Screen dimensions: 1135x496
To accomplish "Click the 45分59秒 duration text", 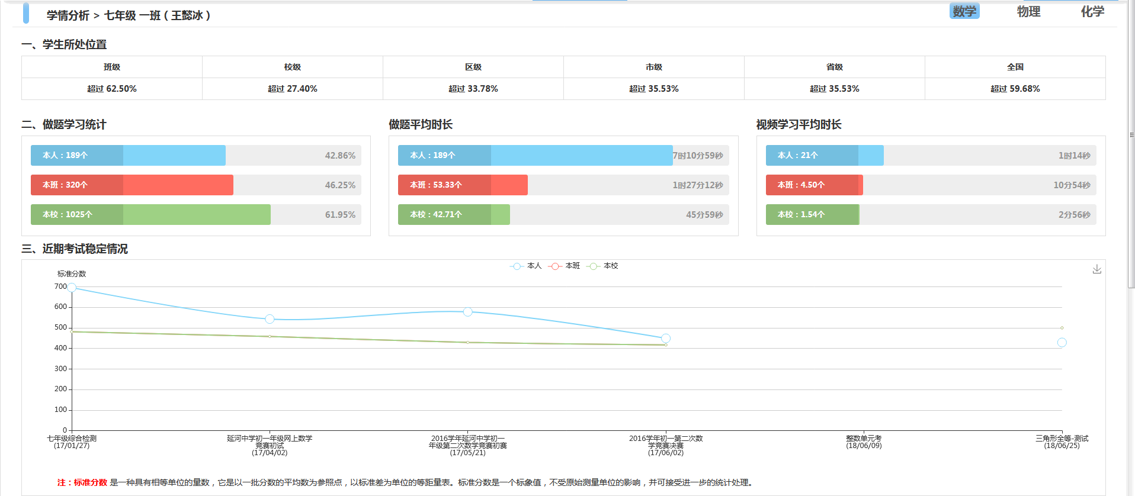I will (704, 215).
